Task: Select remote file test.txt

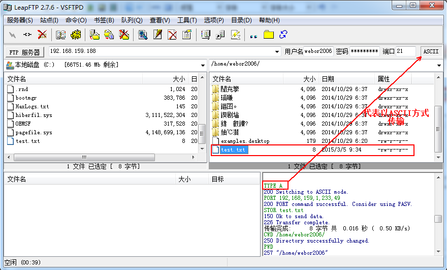Action: click(233, 150)
